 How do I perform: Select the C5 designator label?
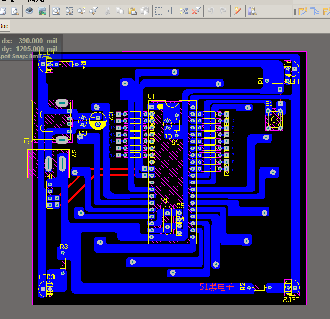tap(181, 206)
